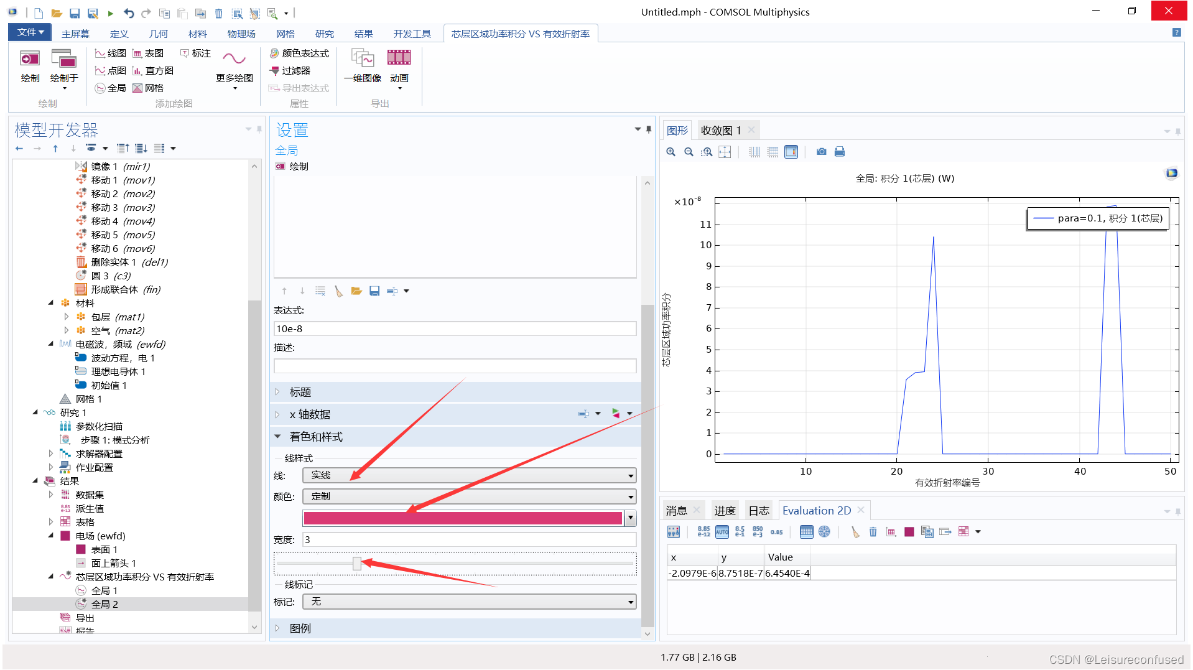Toggle the legend display icon in graphics toolbar
The height and width of the screenshot is (670, 1193).
[x=791, y=152]
